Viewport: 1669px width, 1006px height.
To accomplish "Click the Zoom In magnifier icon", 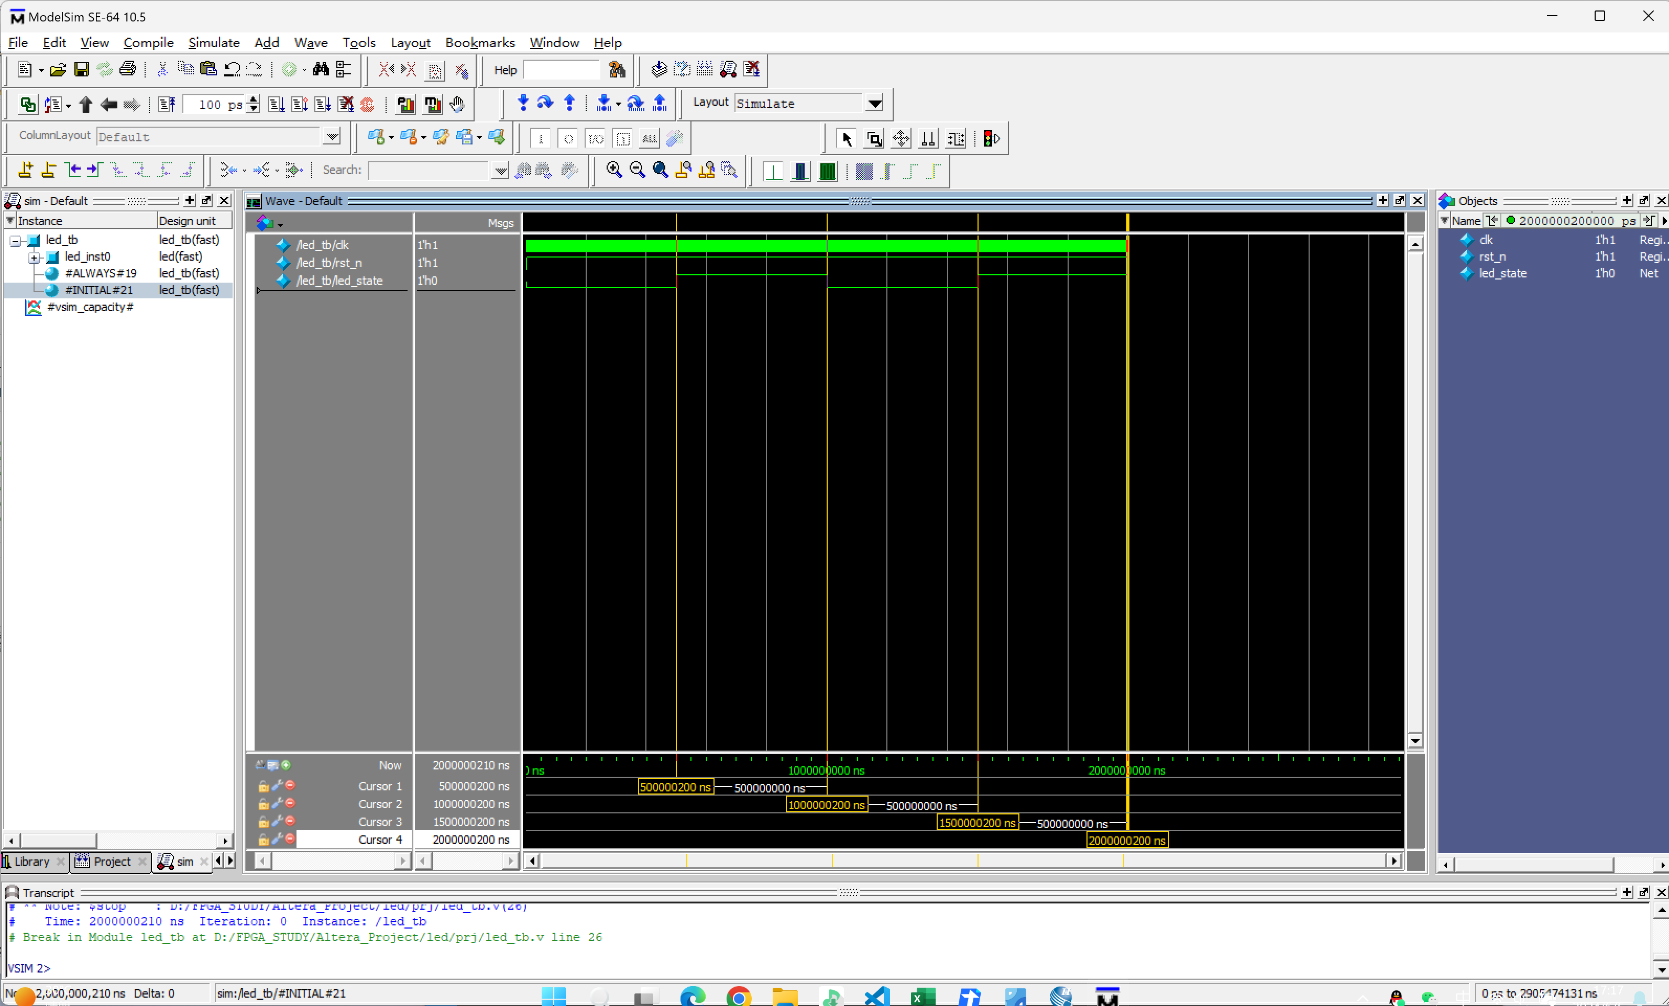I will pos(613,170).
